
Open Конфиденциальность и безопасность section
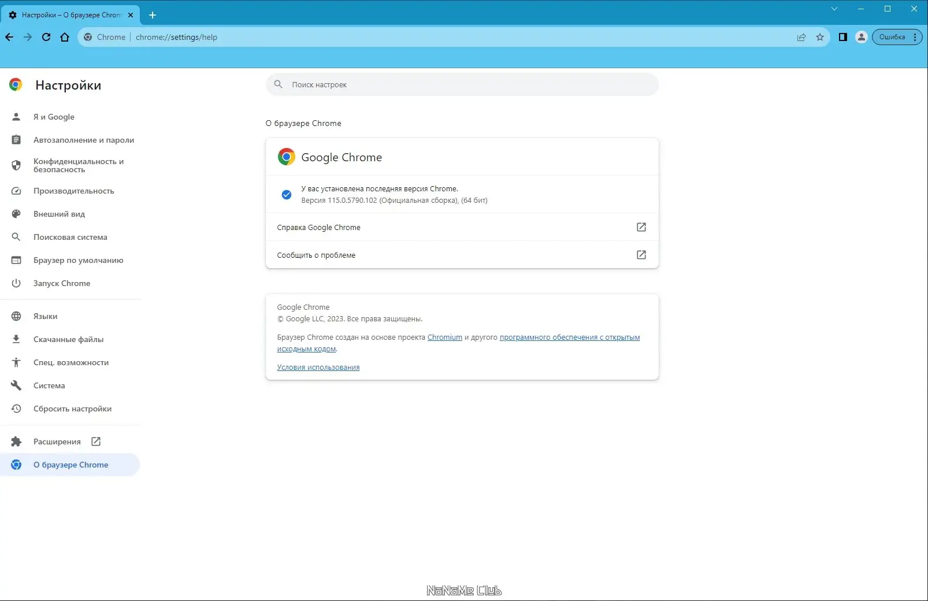pos(70,165)
